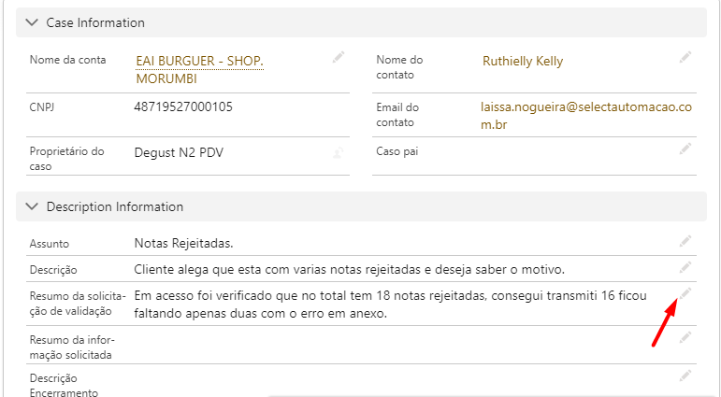Click the 'Notas Rejeitadas.' subject text

[183, 244]
